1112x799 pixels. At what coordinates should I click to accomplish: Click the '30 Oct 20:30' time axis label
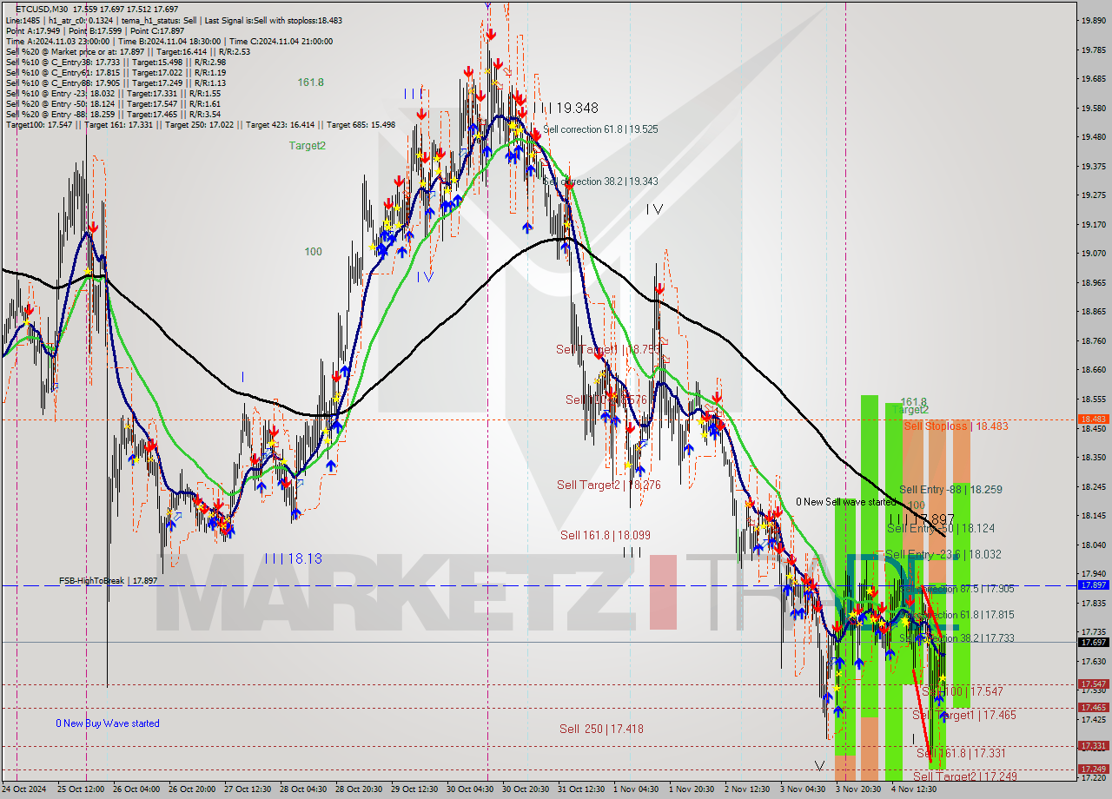[527, 789]
